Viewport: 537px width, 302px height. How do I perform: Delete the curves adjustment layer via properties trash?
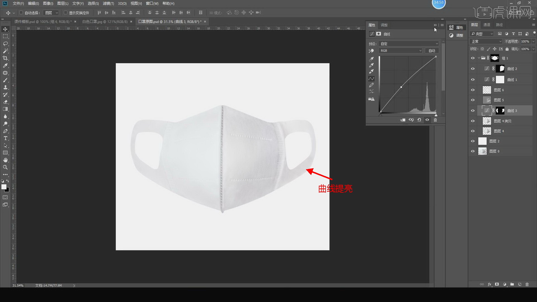(x=435, y=120)
